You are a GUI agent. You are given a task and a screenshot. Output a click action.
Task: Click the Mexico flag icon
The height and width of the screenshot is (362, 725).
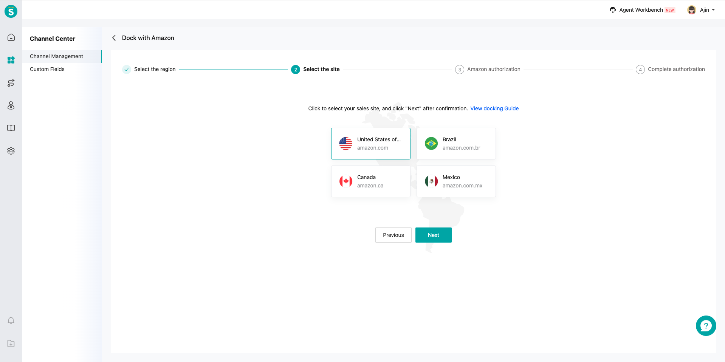point(431,181)
